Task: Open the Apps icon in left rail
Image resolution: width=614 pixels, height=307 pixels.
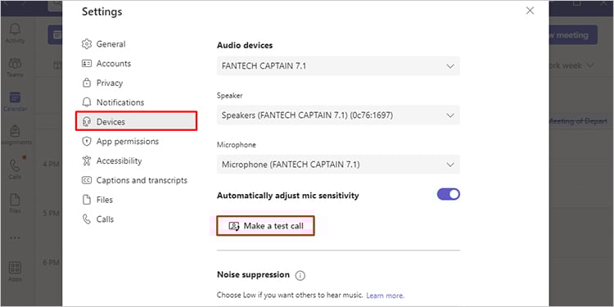Action: click(15, 268)
